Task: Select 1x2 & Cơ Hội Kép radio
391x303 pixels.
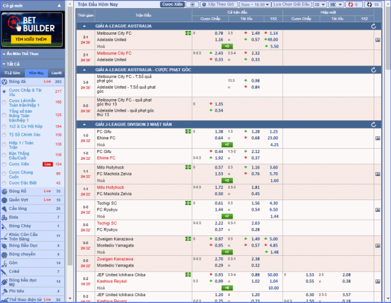Action: tap(4, 126)
